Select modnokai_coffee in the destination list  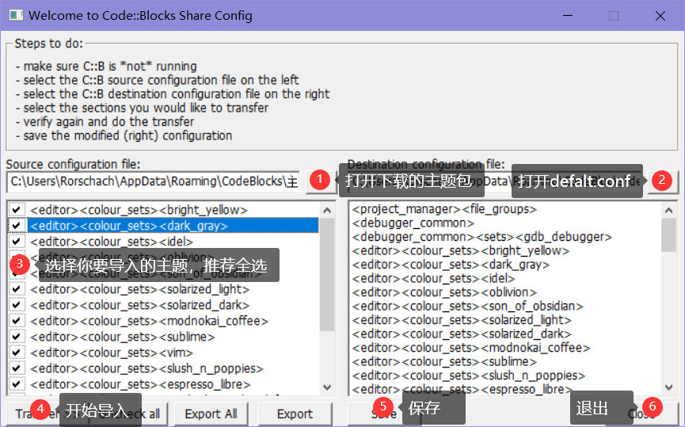(x=471, y=348)
